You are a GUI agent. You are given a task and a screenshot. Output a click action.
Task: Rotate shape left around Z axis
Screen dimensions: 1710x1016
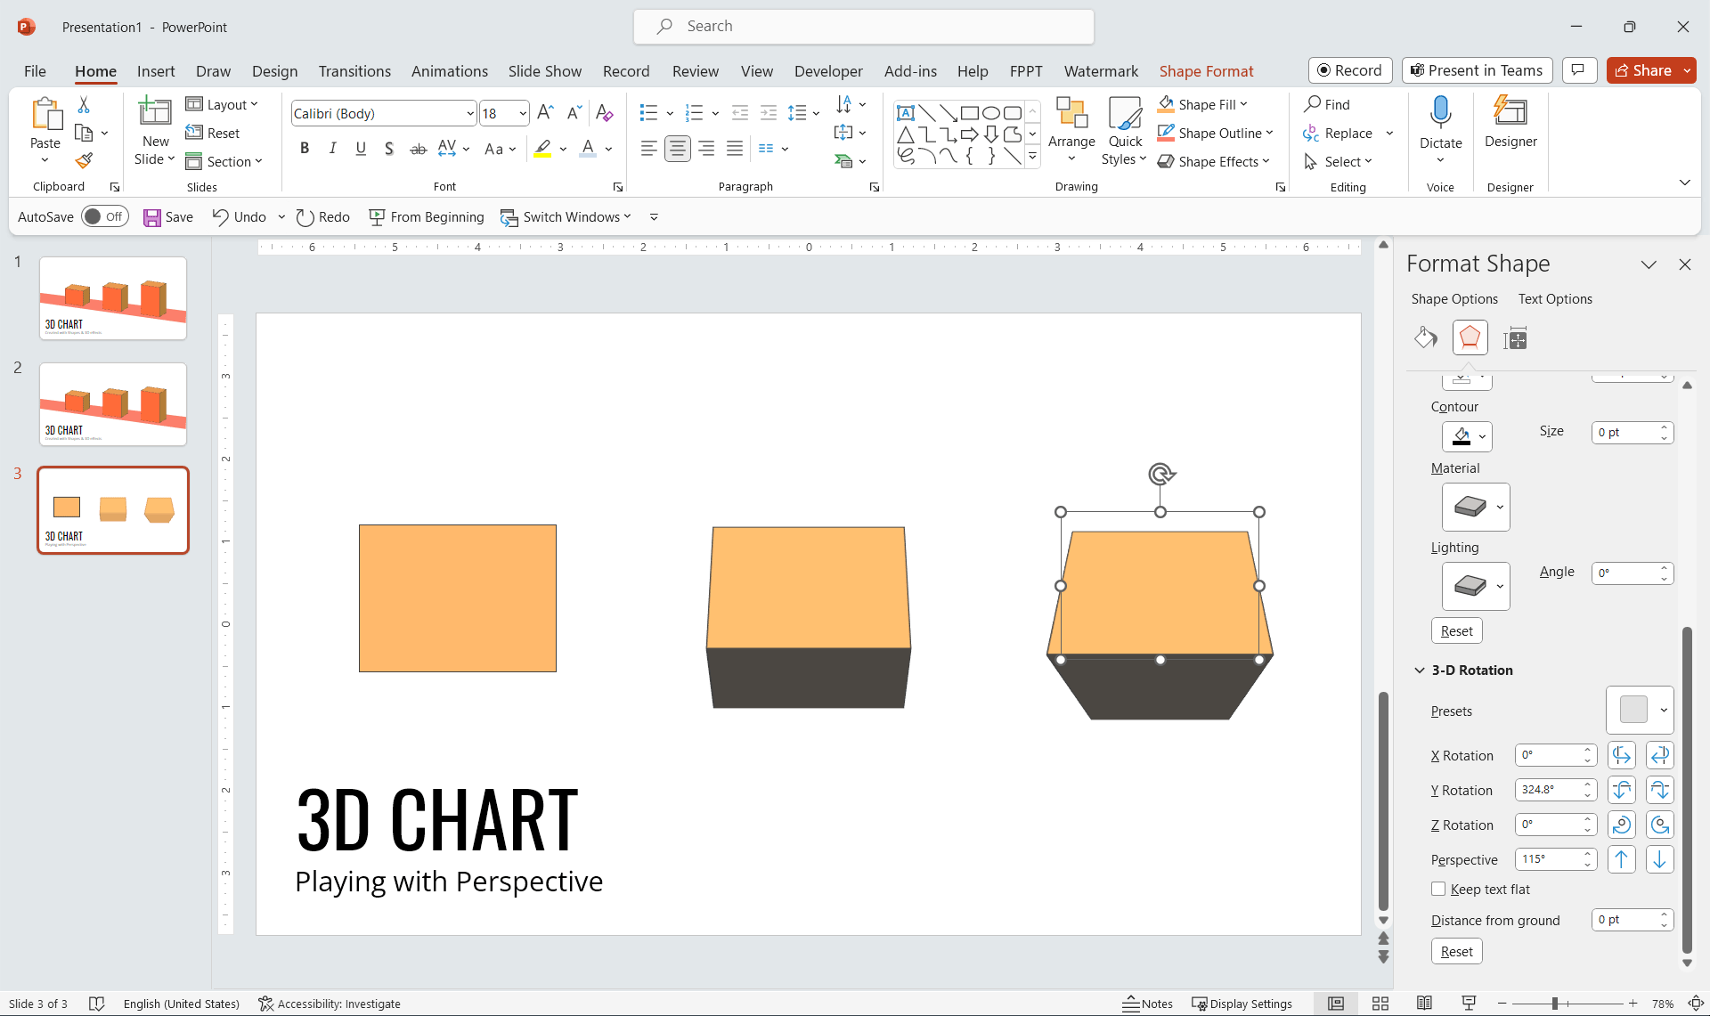point(1621,825)
